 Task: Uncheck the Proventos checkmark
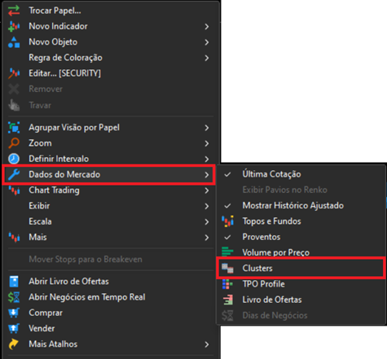click(x=227, y=237)
